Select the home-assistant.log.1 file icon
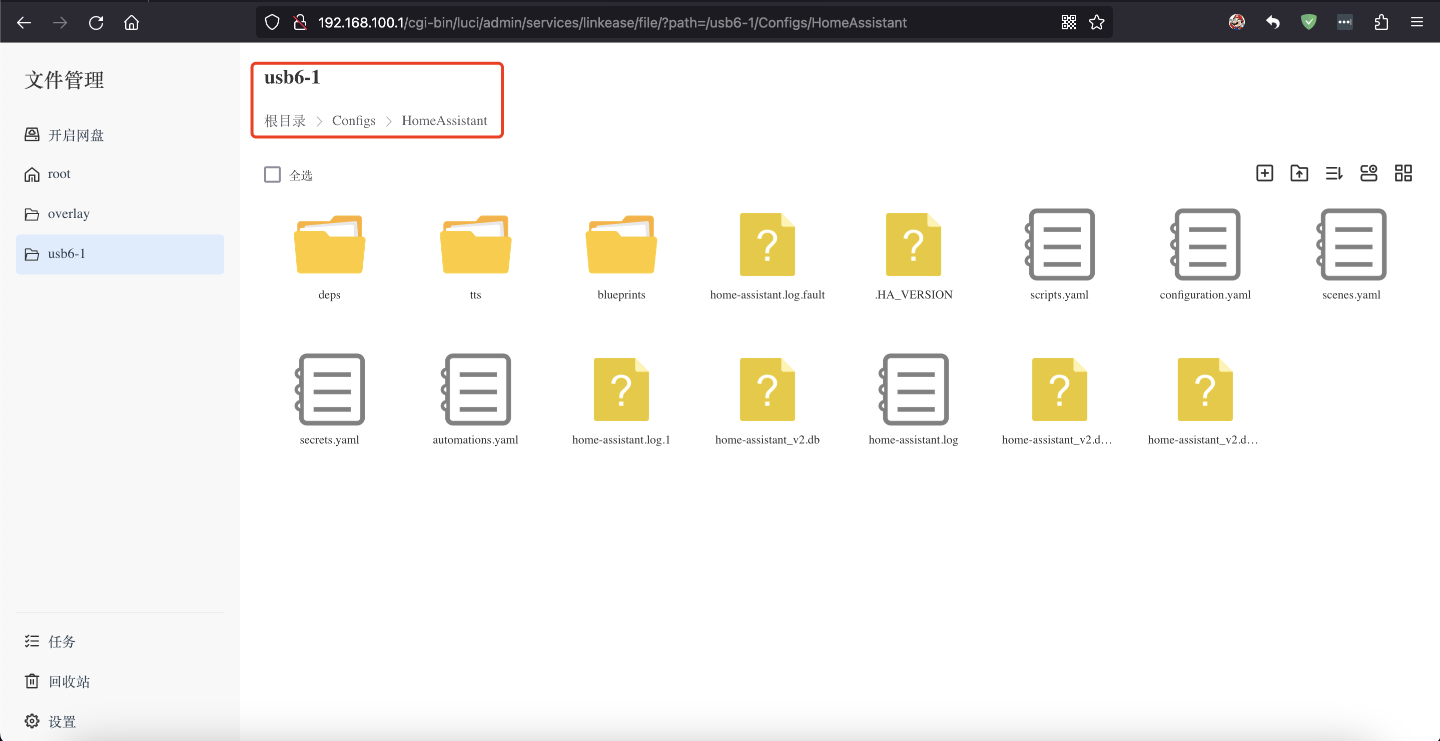1440x741 pixels. (x=621, y=389)
